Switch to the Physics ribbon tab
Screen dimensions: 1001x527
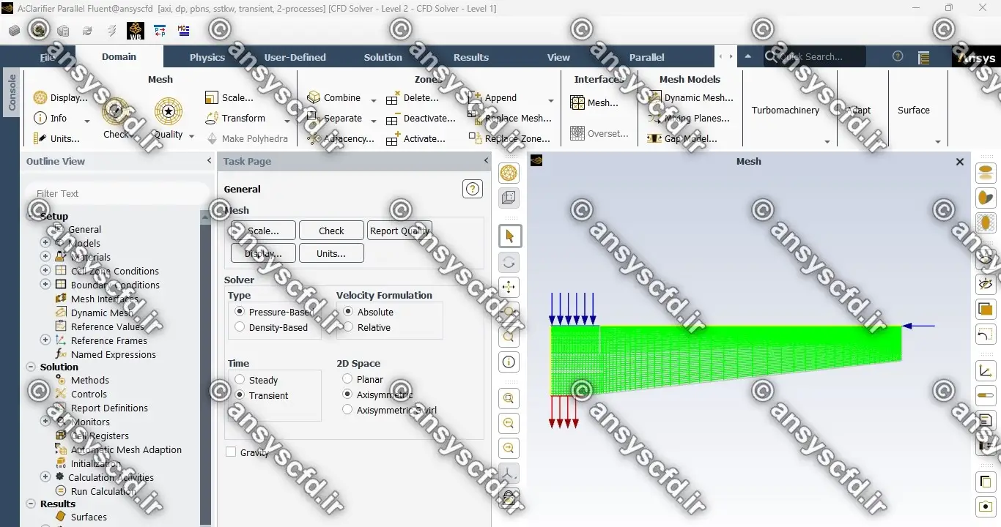pos(207,57)
